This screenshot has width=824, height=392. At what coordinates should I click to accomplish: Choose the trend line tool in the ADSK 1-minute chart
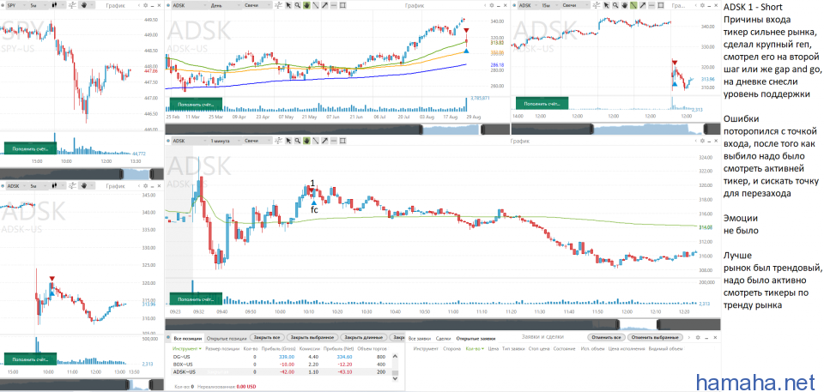315,141
